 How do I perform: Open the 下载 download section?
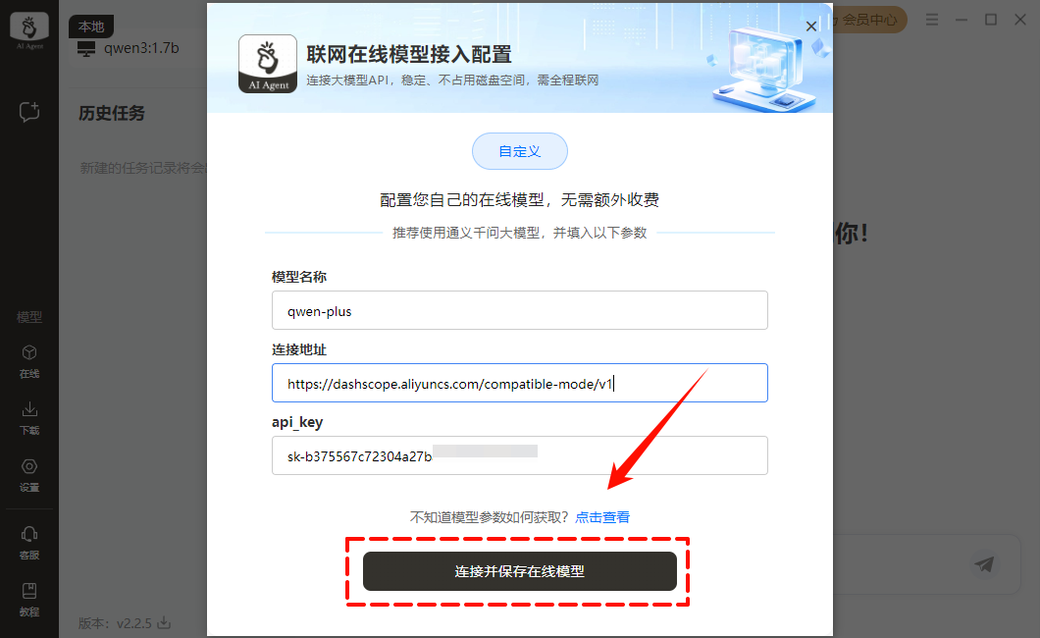tap(29, 418)
